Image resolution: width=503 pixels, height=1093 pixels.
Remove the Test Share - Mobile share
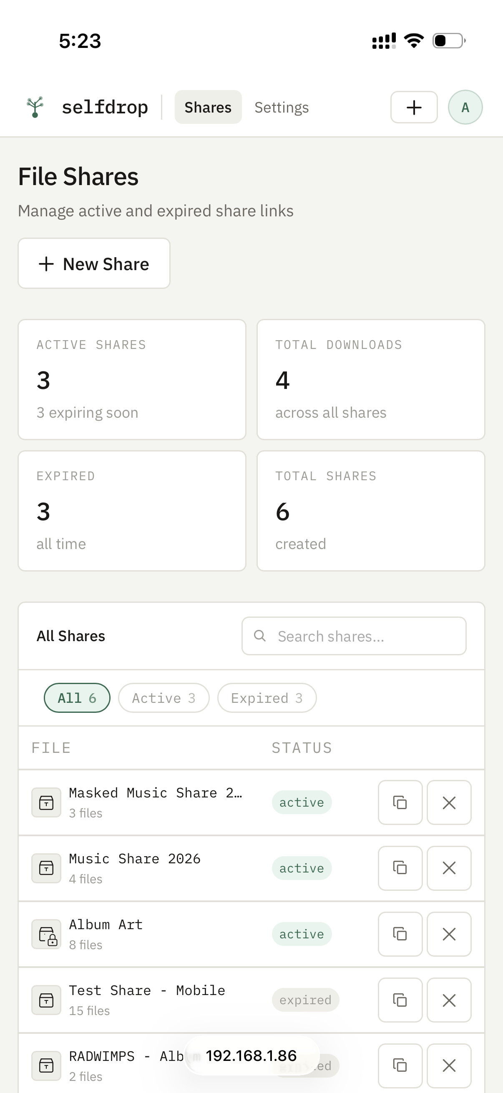click(x=449, y=1000)
